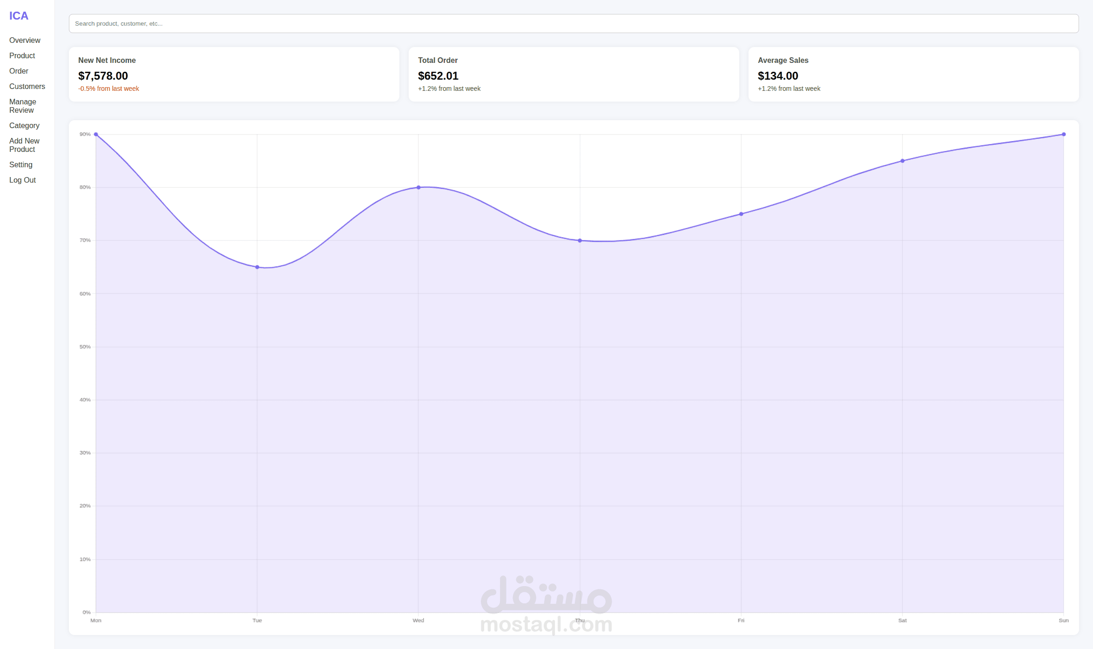Click the Monday data point on chart
Screen dimensions: 1093x649
pyautogui.click(x=96, y=135)
